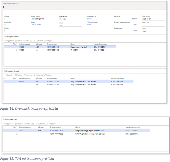
Task: Tick select-all checkmark in TR Grundpris Formel grid
Action: 5,44
